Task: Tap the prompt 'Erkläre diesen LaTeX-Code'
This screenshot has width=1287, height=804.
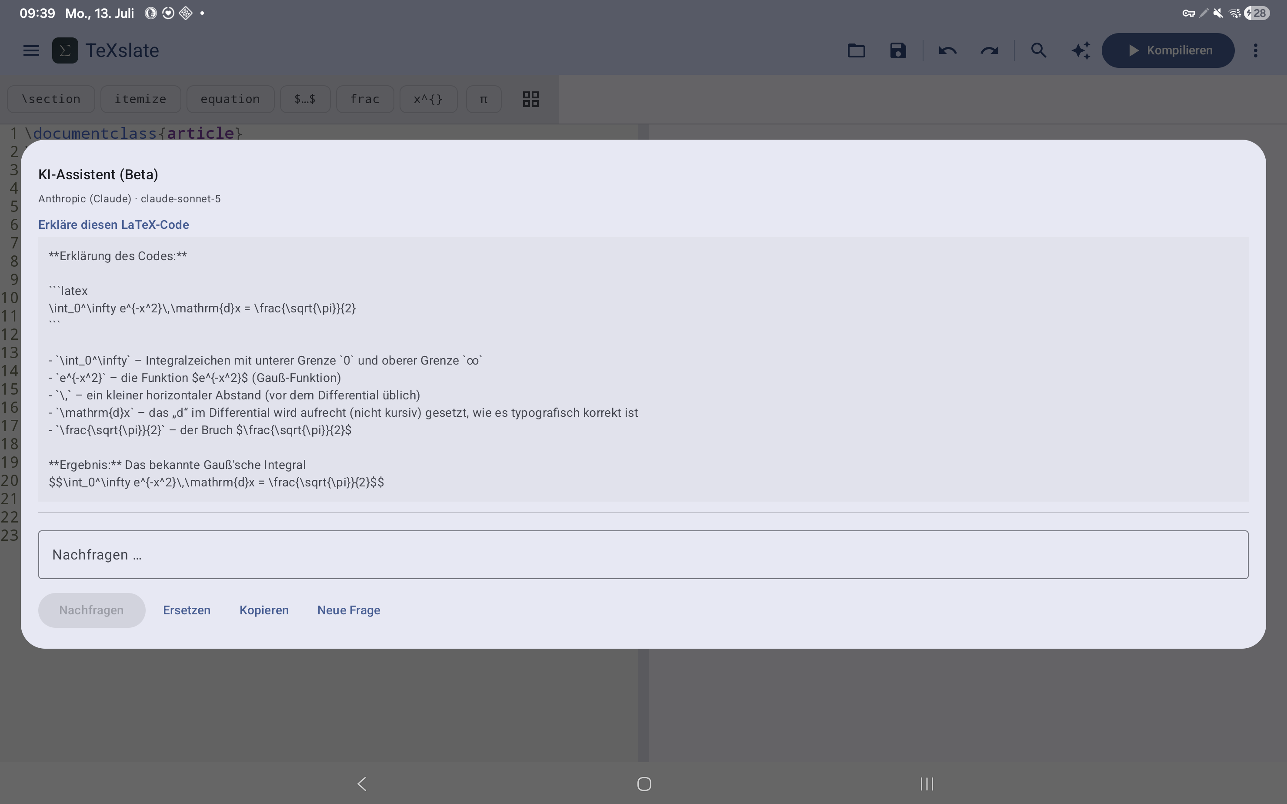Action: tap(114, 225)
